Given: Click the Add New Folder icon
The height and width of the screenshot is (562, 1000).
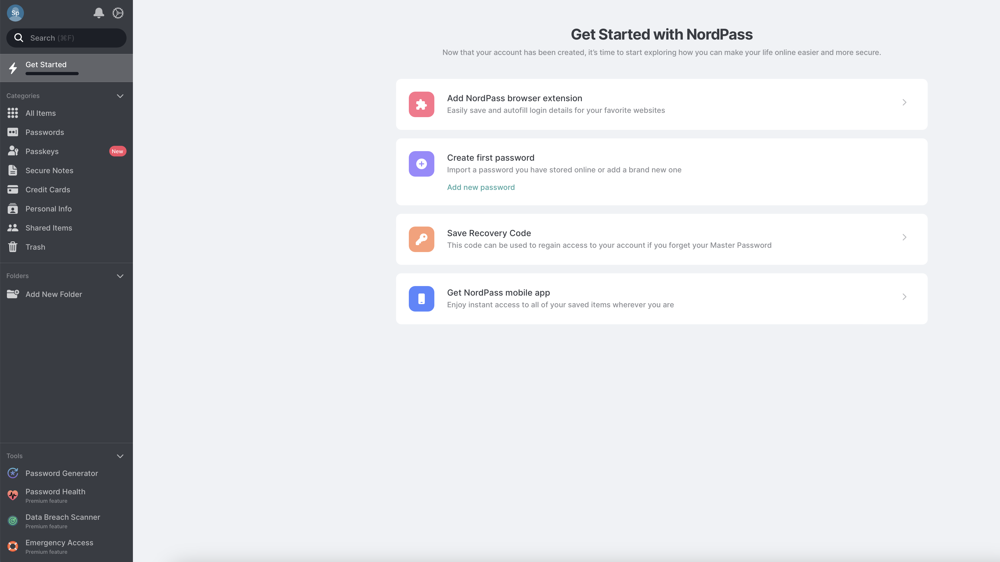Looking at the screenshot, I should pos(13,294).
